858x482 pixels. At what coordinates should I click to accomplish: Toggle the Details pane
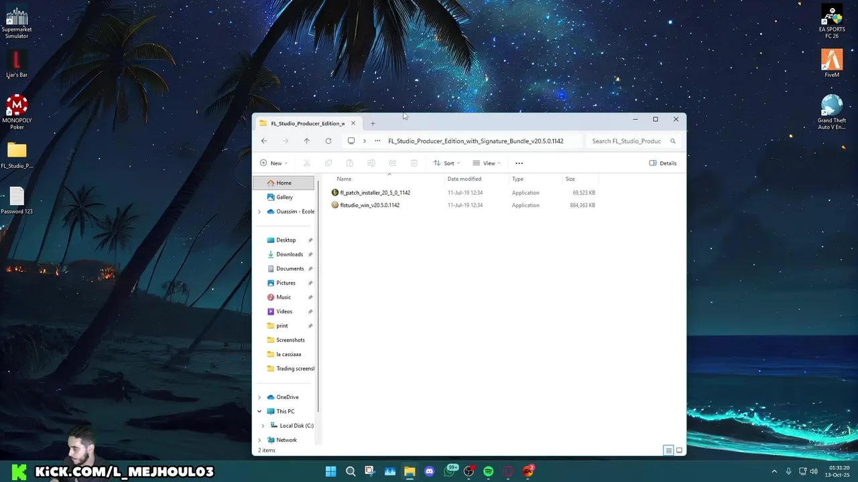663,163
